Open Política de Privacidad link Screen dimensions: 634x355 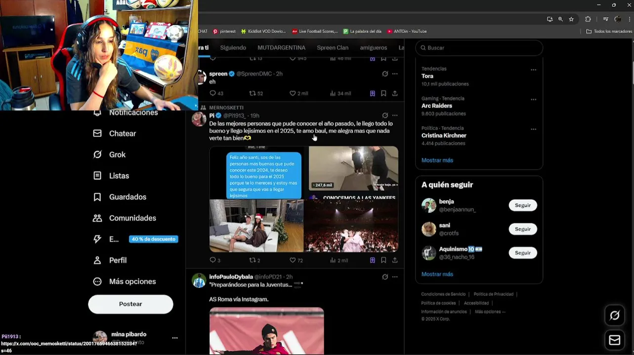point(494,294)
